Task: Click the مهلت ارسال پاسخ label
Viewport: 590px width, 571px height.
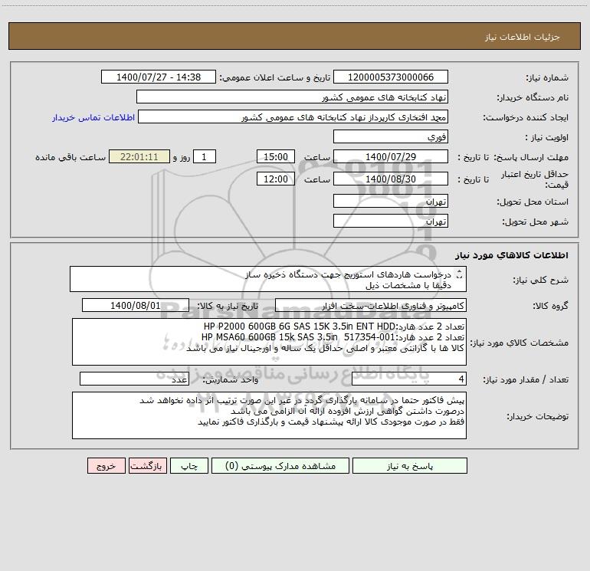Action: tap(531, 157)
